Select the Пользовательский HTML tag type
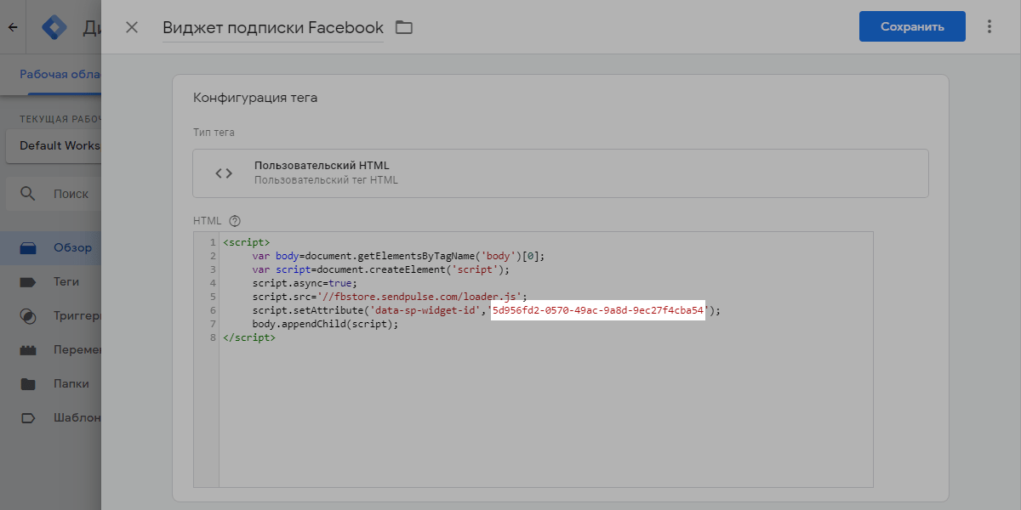Image resolution: width=1021 pixels, height=510 pixels. [561, 173]
